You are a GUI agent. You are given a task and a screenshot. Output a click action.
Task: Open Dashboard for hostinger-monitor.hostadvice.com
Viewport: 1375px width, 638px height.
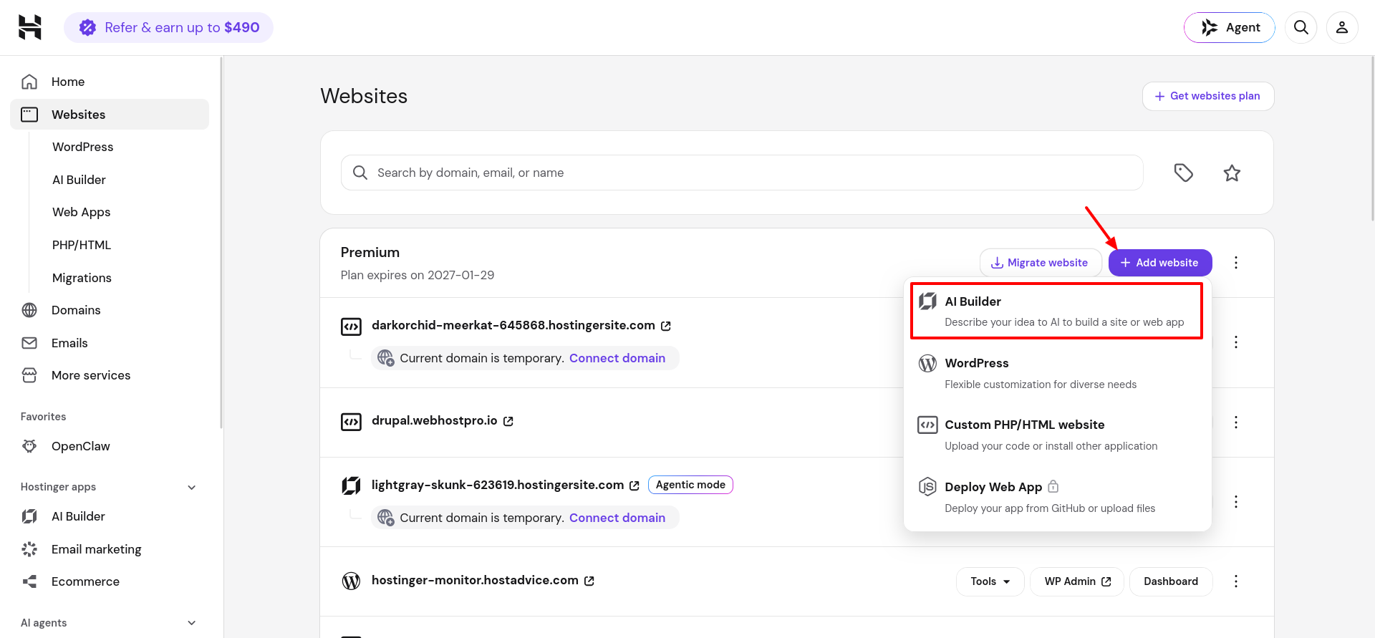pyautogui.click(x=1171, y=581)
